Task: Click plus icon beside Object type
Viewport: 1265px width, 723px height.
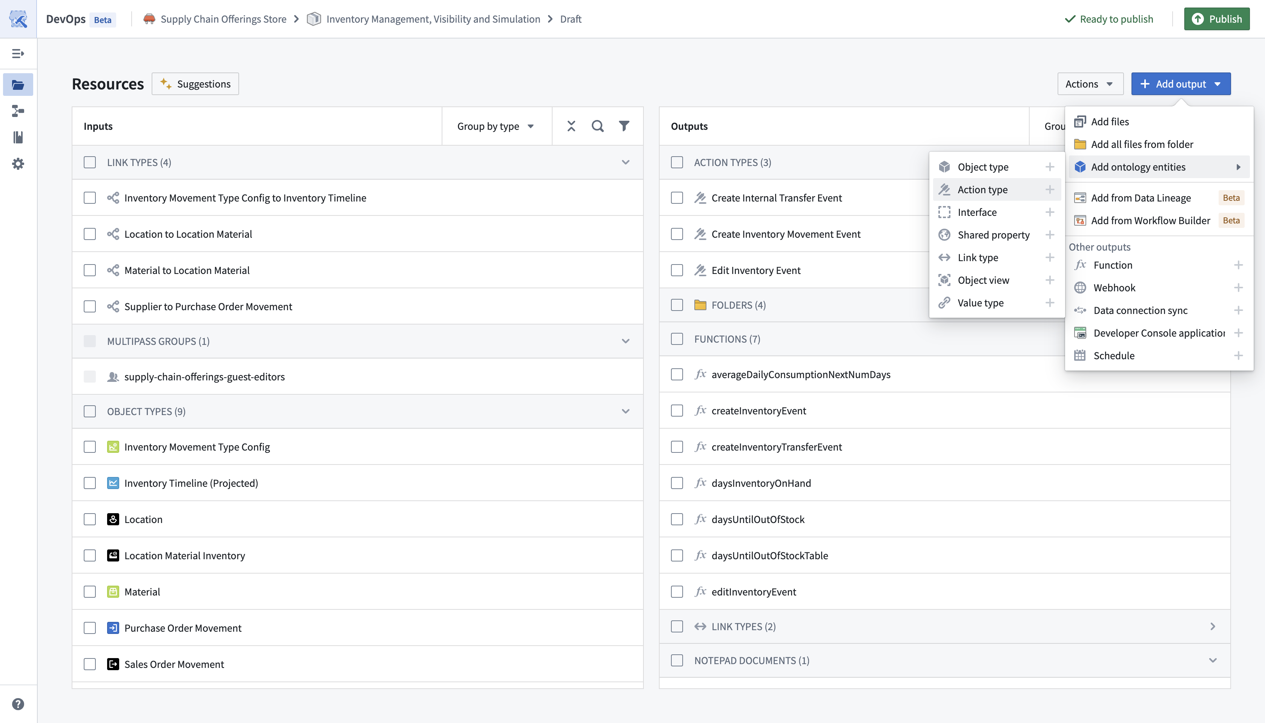Action: [x=1050, y=167]
